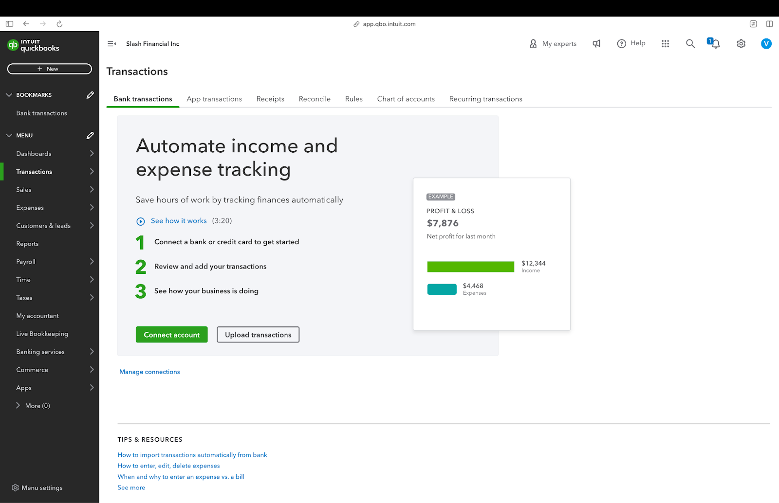The image size is (779, 503).
Task: Click the play icon next to See how it works
Action: [141, 221]
